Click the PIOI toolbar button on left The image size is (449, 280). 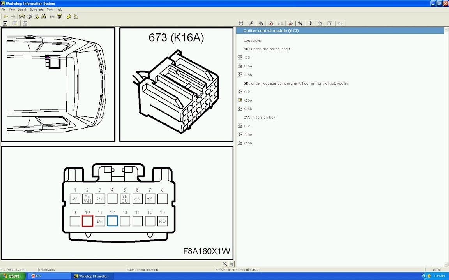(x=52, y=17)
